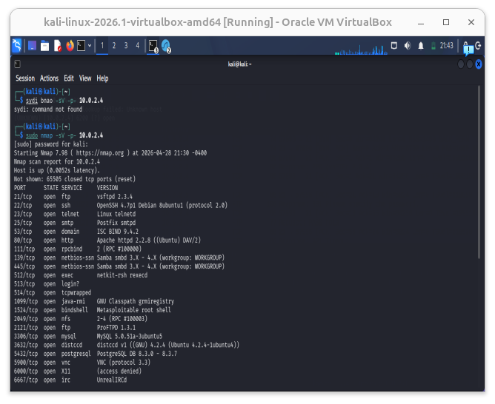Click the 3306/tcp MySQL row

coord(88,336)
